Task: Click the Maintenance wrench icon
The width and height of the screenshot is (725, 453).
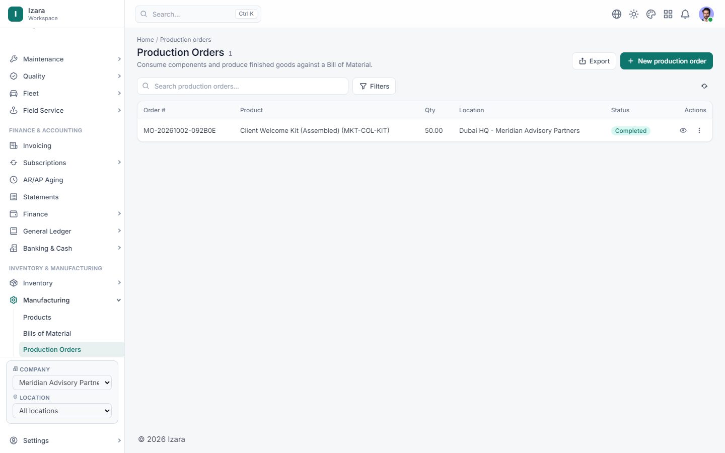Action: pyautogui.click(x=14, y=59)
